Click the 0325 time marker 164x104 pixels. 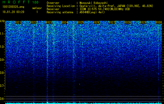[x=81, y=22]
